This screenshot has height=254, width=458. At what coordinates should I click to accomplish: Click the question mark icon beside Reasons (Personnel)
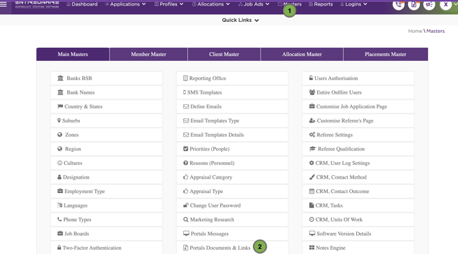click(185, 163)
